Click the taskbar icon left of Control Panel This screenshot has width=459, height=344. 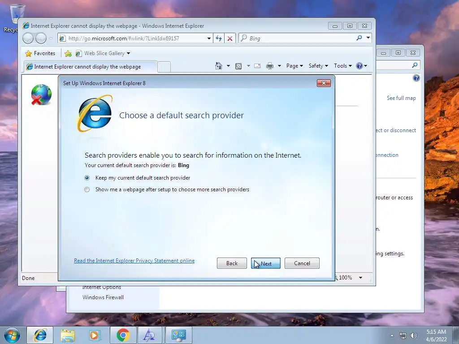[x=150, y=335]
